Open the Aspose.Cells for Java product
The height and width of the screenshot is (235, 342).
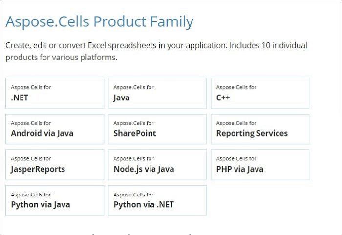[x=157, y=93]
